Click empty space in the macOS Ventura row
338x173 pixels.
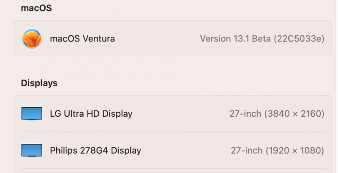(156, 38)
